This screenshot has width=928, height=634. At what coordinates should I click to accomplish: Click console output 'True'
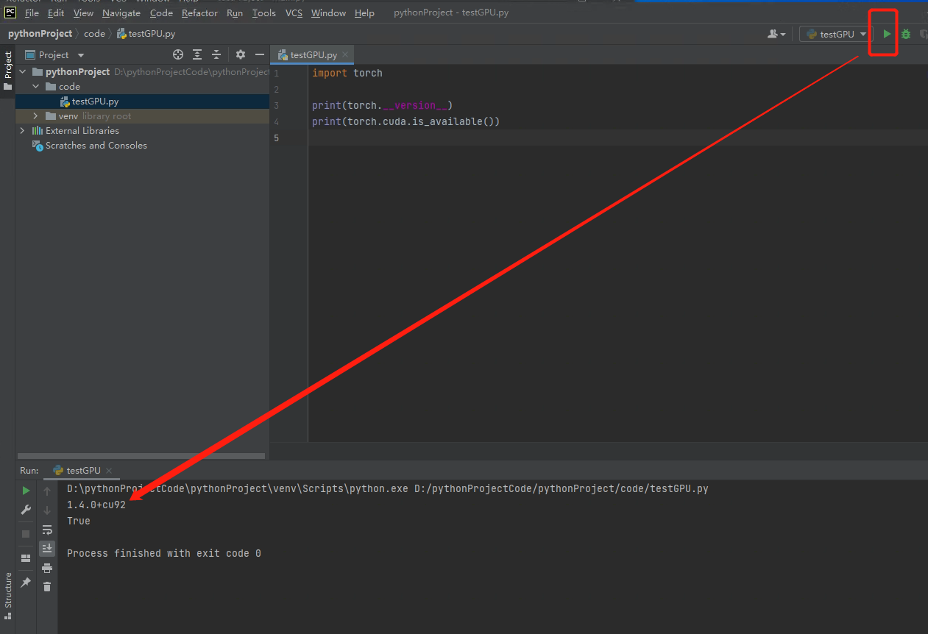pyautogui.click(x=79, y=521)
